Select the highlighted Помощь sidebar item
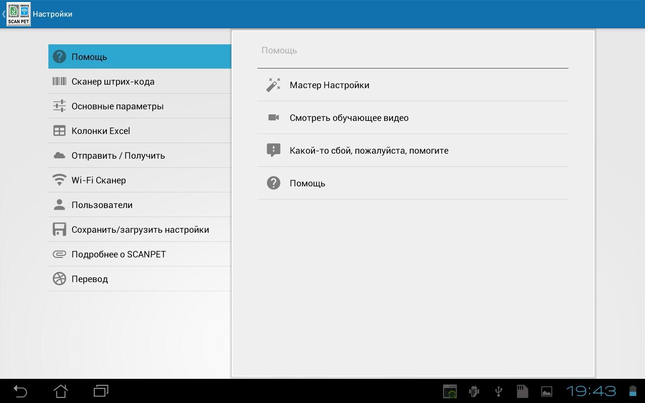The width and height of the screenshot is (645, 403). pyautogui.click(x=140, y=56)
